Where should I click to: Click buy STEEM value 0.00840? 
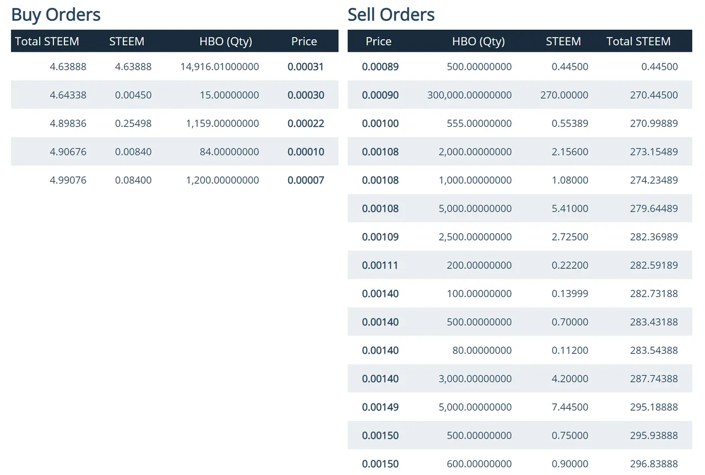point(133,152)
